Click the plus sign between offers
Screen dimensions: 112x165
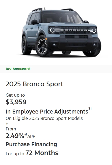click(7, 124)
